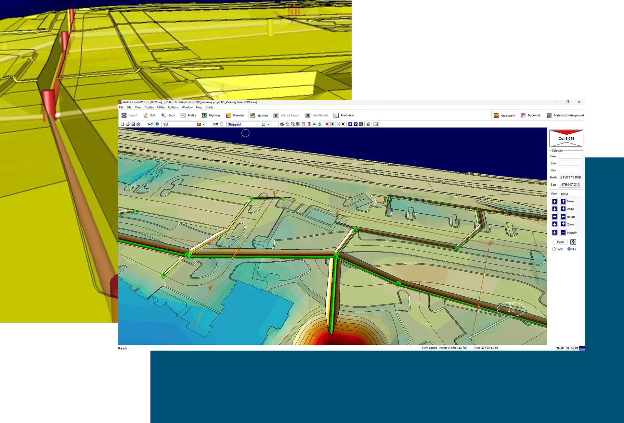Switch to the Offset tab

[x=565, y=194]
